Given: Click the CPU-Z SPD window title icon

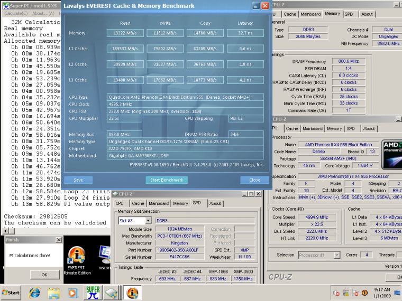Looking at the screenshot, I should point(115,194).
